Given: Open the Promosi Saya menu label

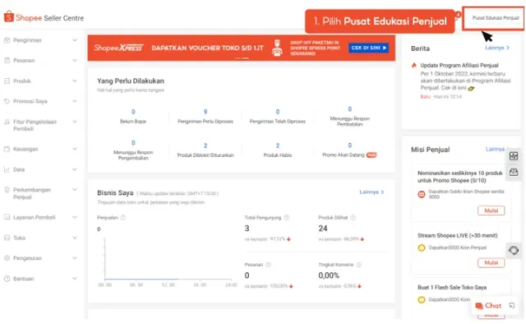Looking at the screenshot, I should (x=30, y=101).
